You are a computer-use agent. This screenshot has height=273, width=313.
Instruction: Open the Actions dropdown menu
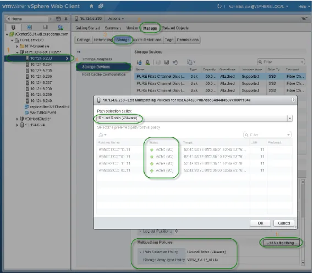[116, 19]
